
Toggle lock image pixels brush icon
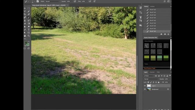[151, 82]
